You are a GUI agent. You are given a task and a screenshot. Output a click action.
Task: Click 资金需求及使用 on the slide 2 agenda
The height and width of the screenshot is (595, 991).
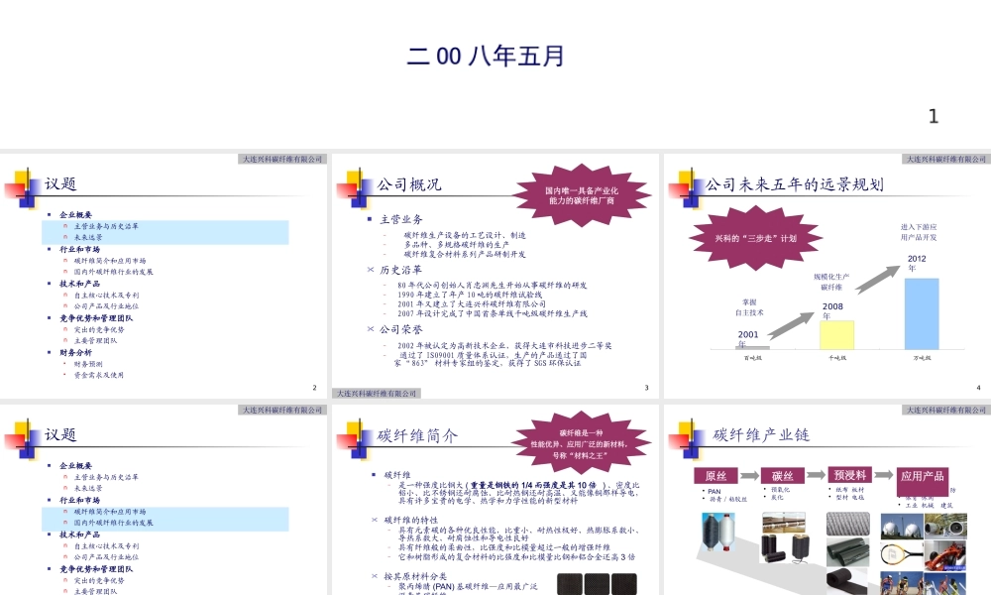click(x=98, y=375)
